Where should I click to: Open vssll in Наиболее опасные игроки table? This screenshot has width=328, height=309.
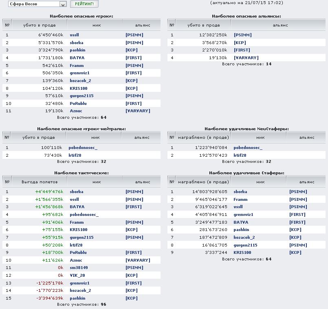[75, 35]
